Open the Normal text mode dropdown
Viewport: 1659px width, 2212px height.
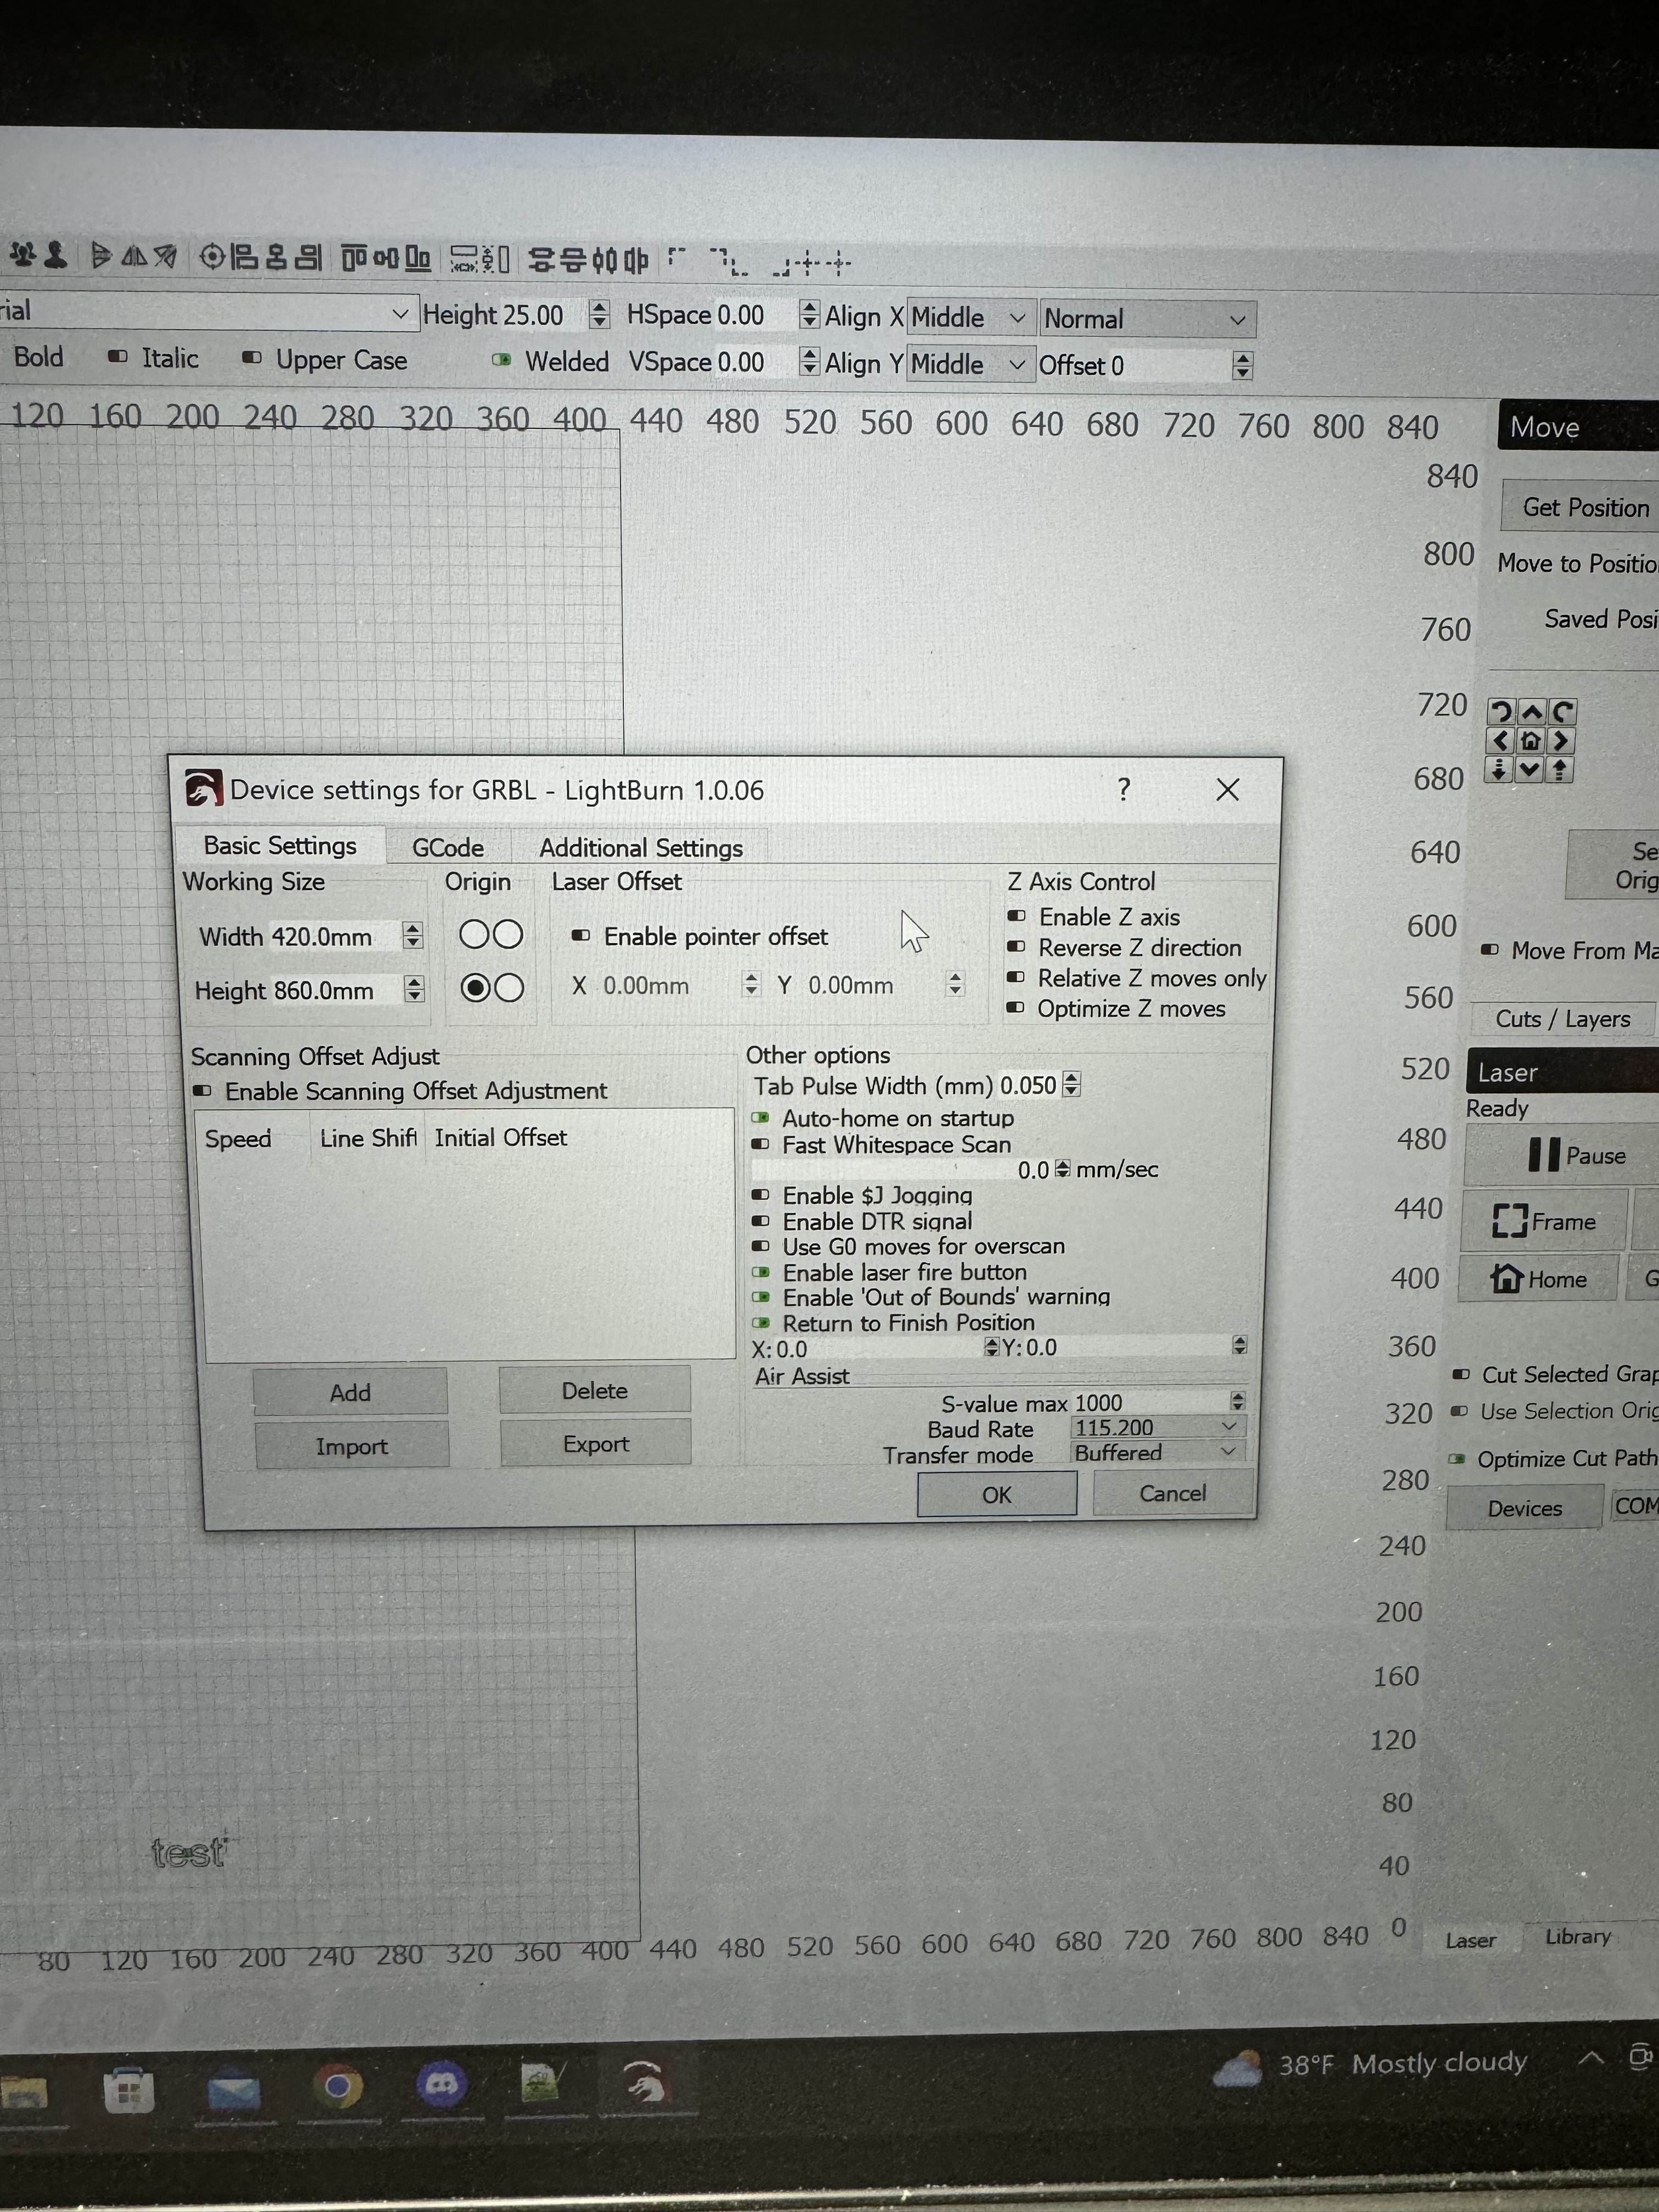tap(1147, 319)
